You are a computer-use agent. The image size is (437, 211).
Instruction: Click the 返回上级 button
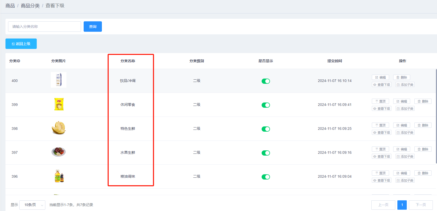(21, 44)
